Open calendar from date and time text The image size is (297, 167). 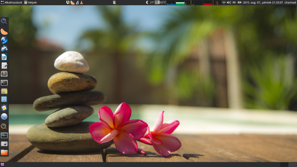click(263, 3)
